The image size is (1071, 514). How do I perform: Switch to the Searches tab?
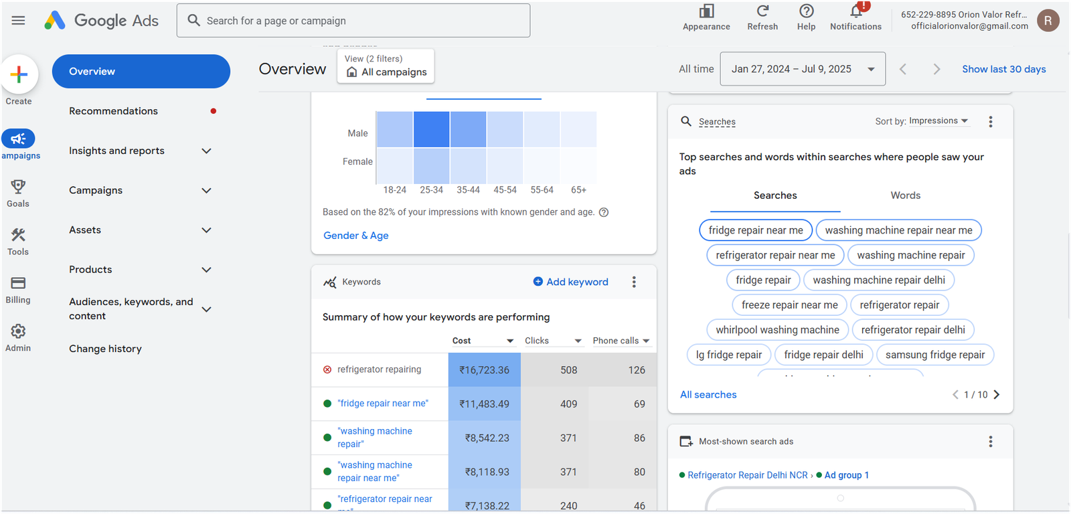click(x=775, y=195)
